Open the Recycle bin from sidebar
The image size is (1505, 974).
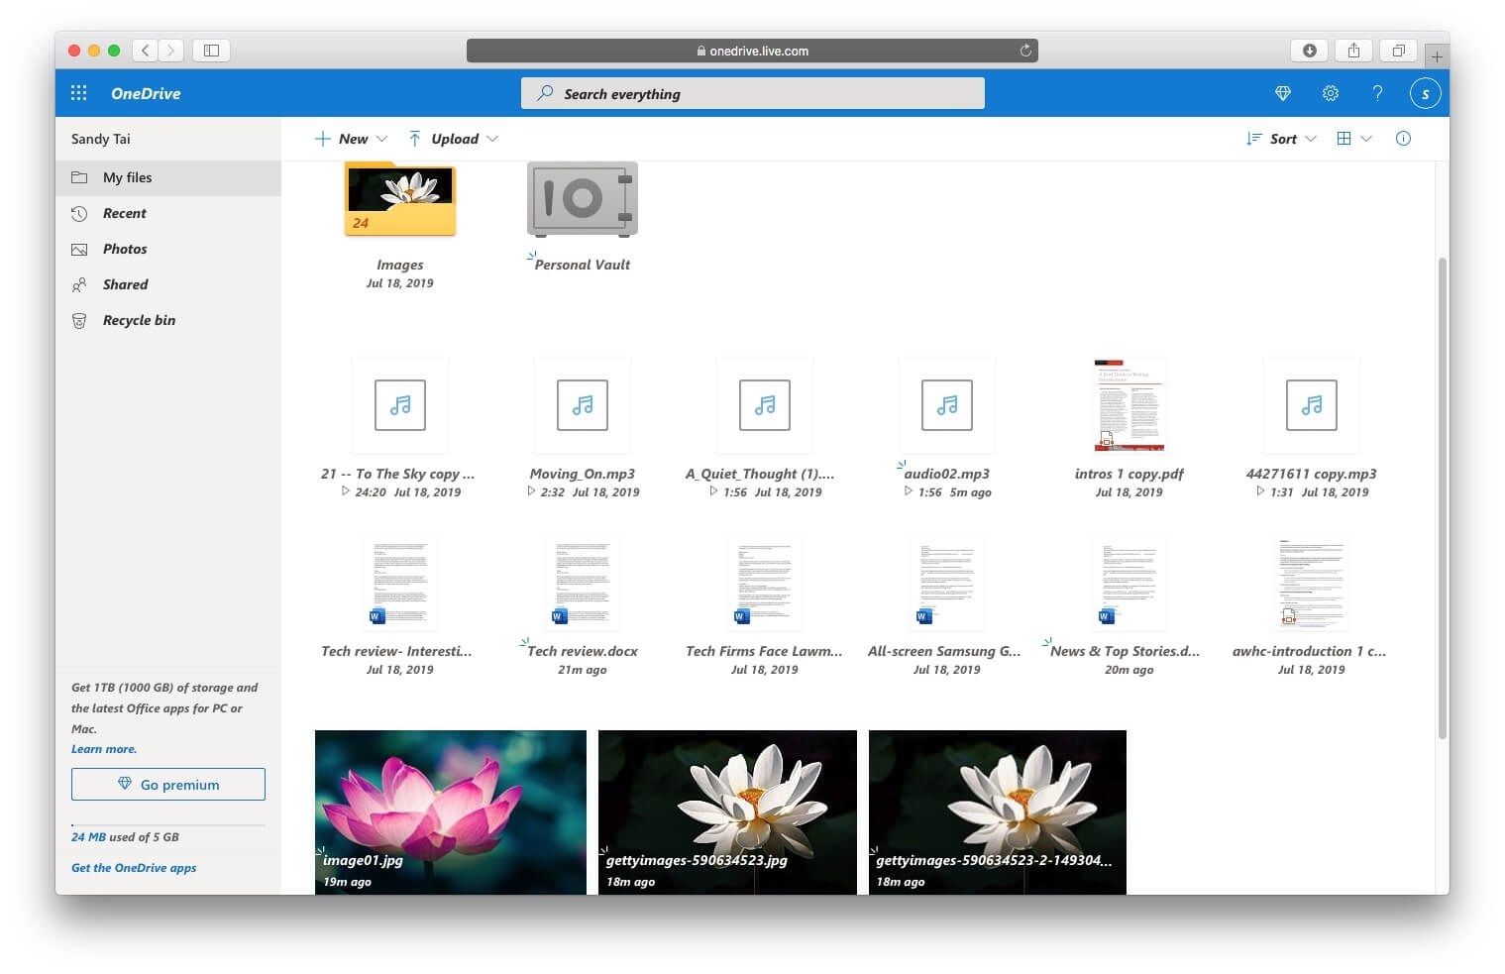pos(137,319)
